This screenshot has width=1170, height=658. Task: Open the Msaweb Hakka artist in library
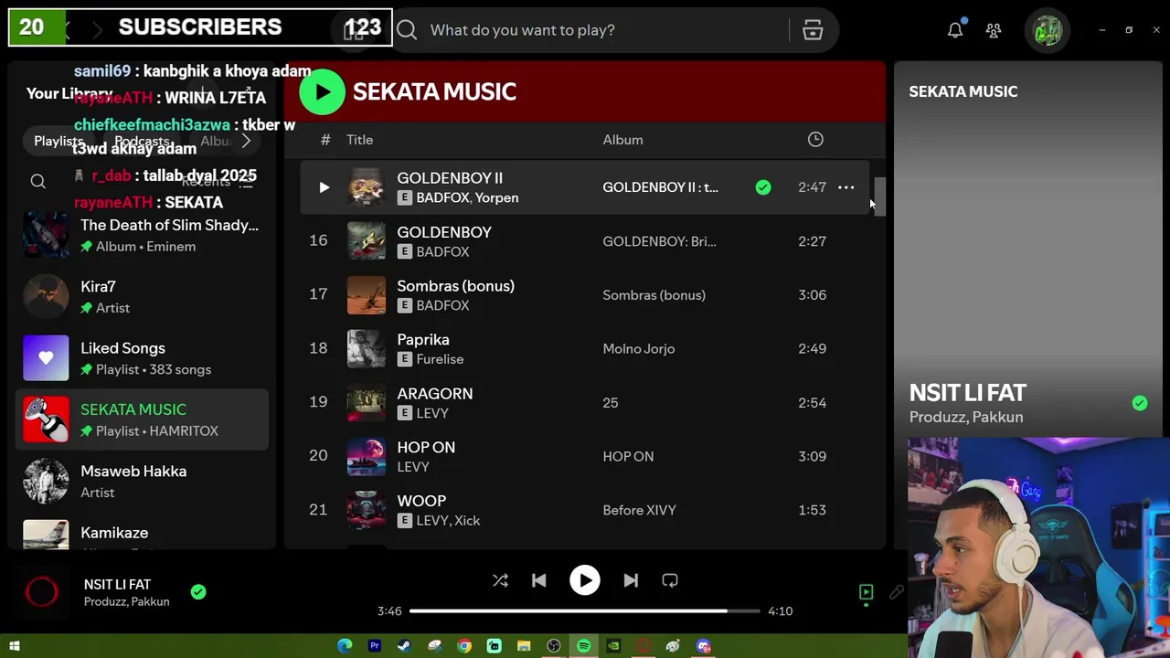(142, 481)
